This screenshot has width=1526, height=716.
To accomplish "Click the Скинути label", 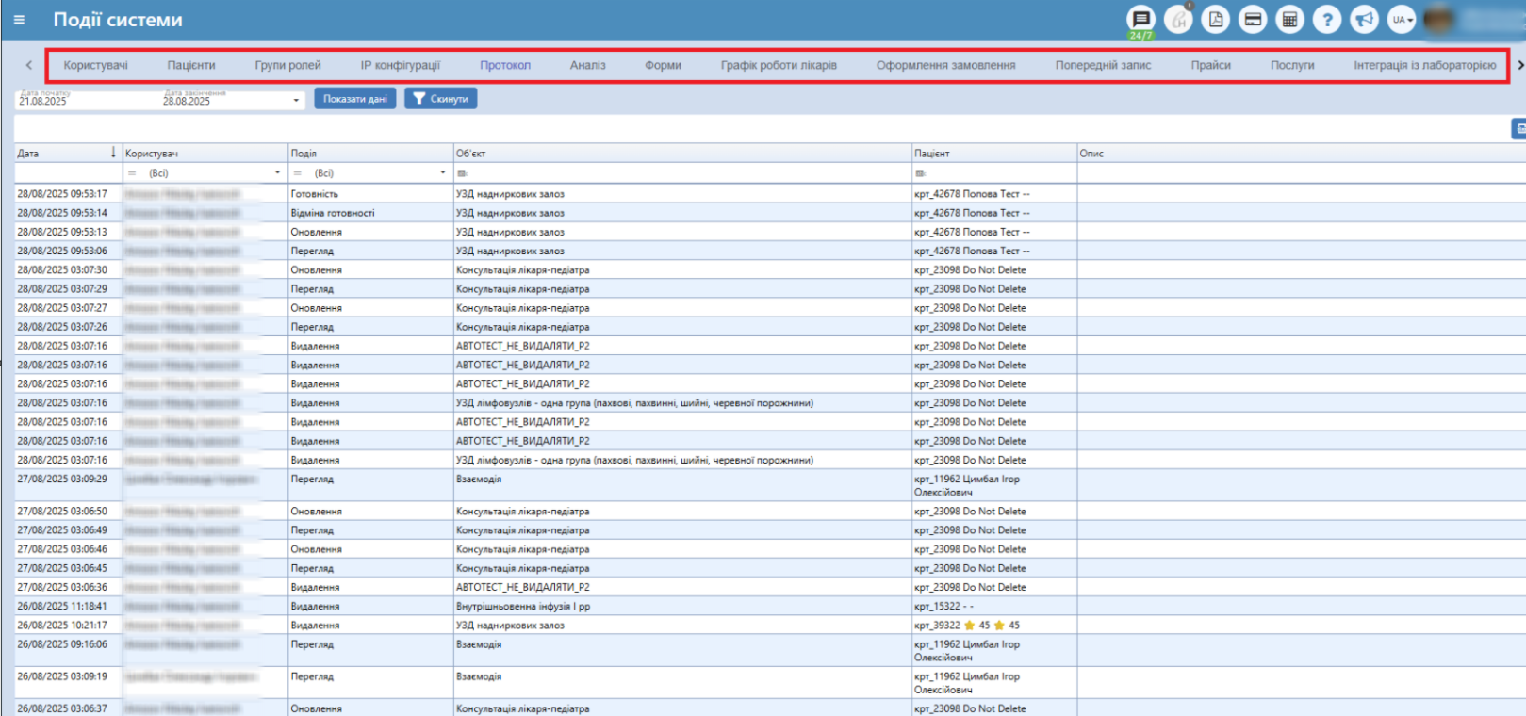I will point(449,99).
